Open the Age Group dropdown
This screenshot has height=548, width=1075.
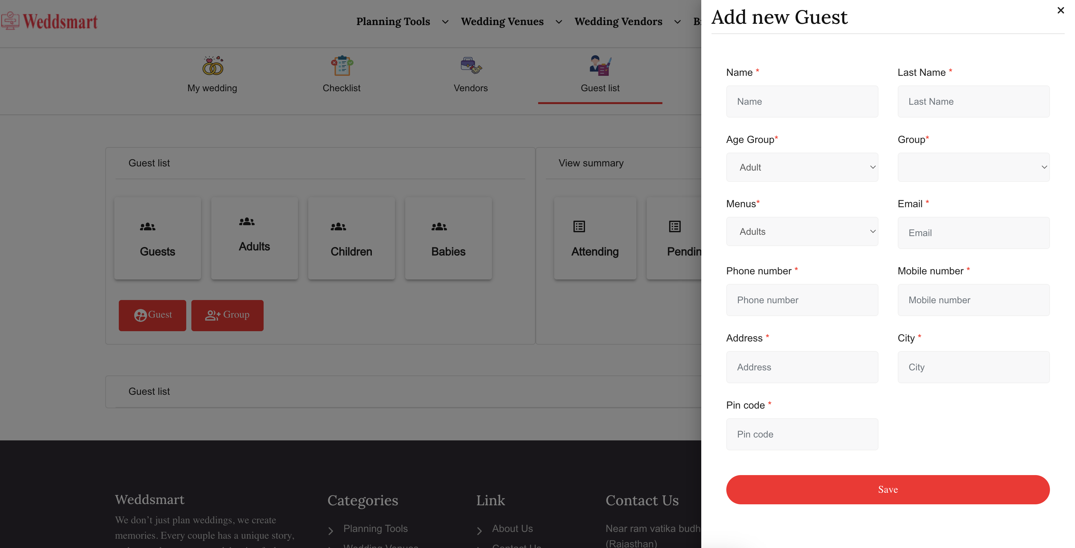point(802,167)
